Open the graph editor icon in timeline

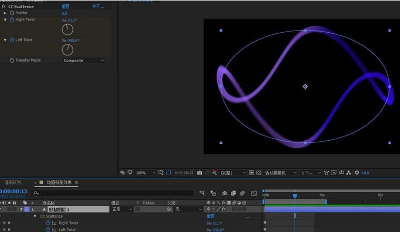[x=253, y=193]
